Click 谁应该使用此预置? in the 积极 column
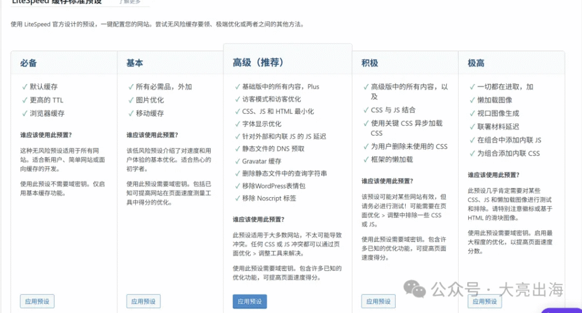582x313 pixels. (387, 181)
